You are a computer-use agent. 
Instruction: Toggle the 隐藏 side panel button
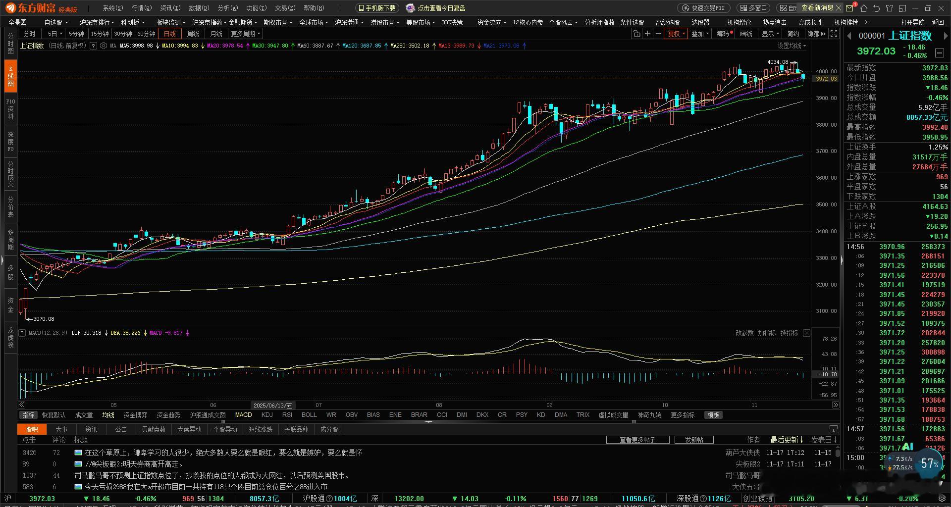(816, 34)
